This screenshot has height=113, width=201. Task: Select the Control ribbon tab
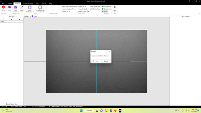(x=17, y=4)
